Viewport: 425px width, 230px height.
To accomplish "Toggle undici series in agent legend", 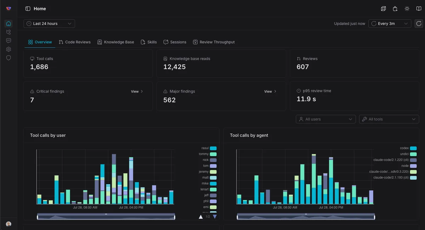I will [408, 154].
